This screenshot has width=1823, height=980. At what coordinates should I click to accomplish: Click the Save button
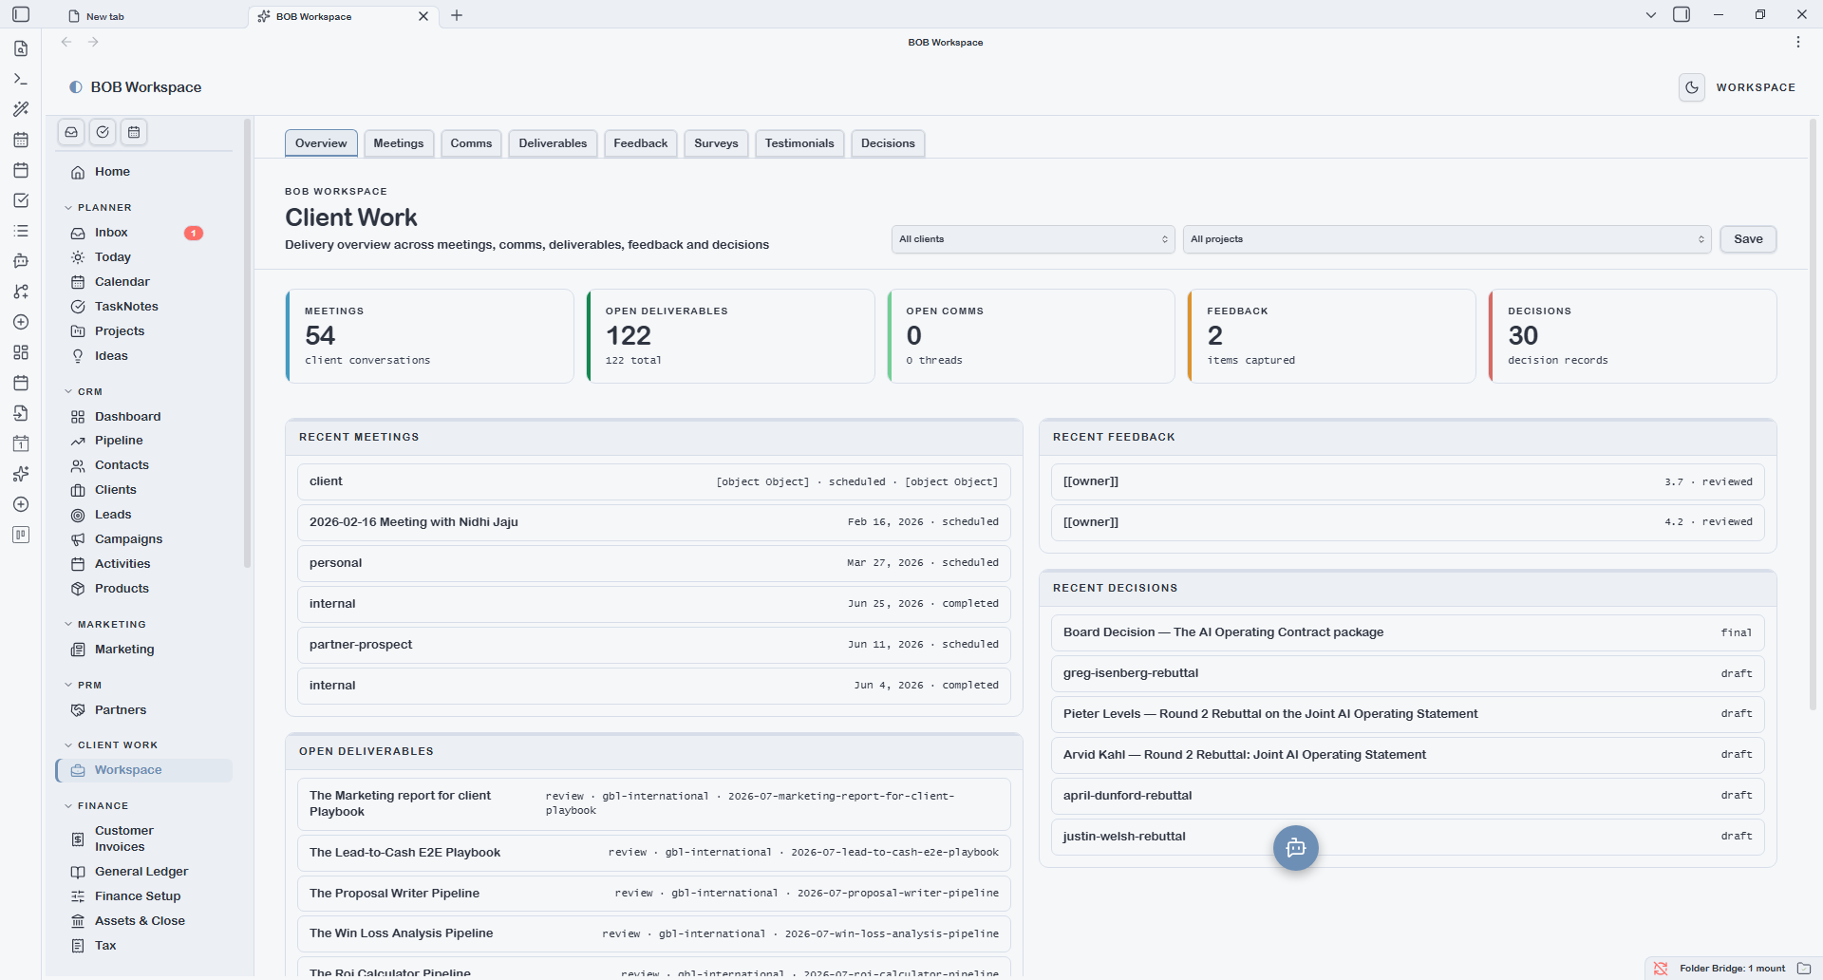click(x=1748, y=239)
